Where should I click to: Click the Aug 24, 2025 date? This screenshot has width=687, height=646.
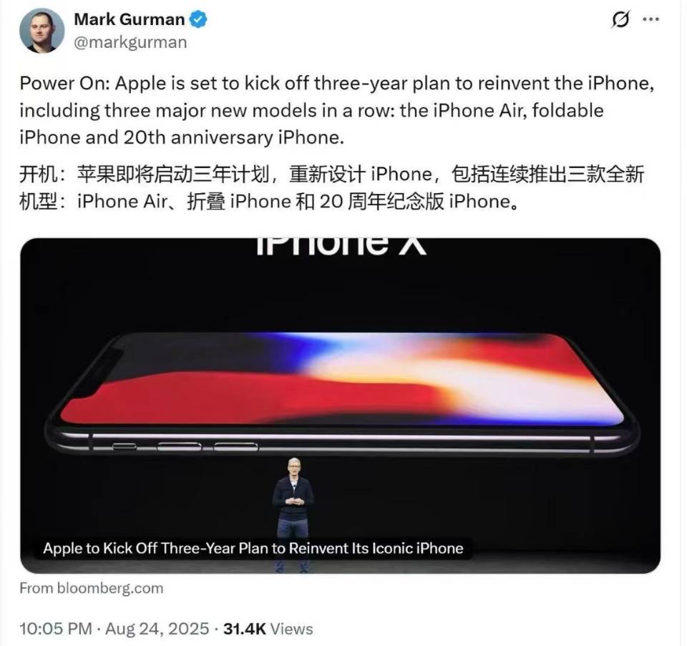(x=157, y=629)
